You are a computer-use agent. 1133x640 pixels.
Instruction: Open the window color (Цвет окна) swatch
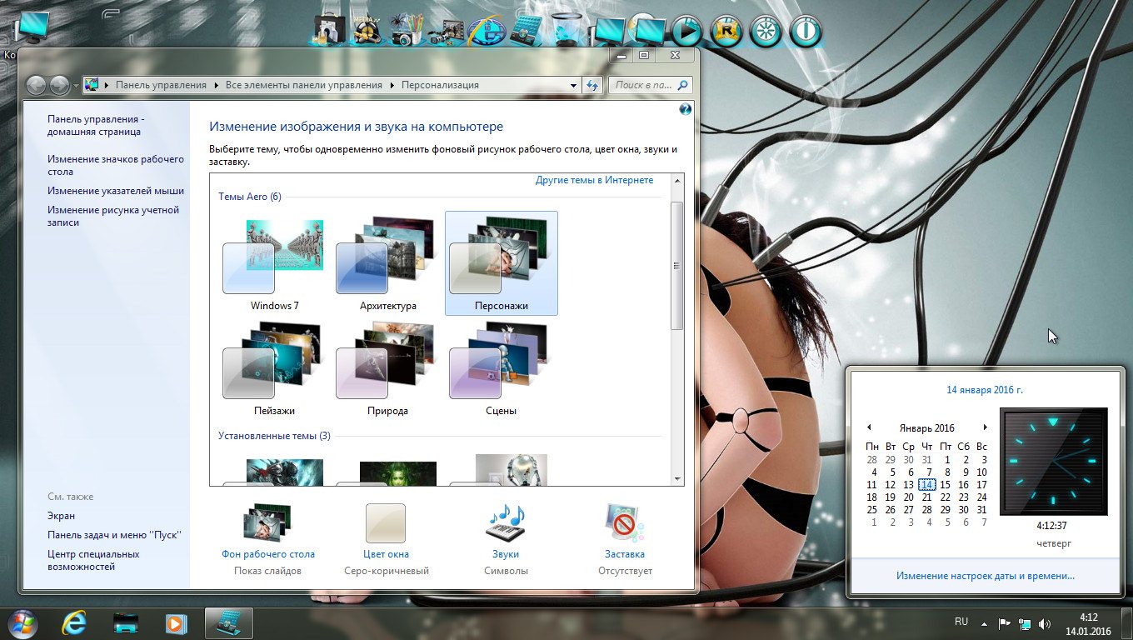[386, 524]
